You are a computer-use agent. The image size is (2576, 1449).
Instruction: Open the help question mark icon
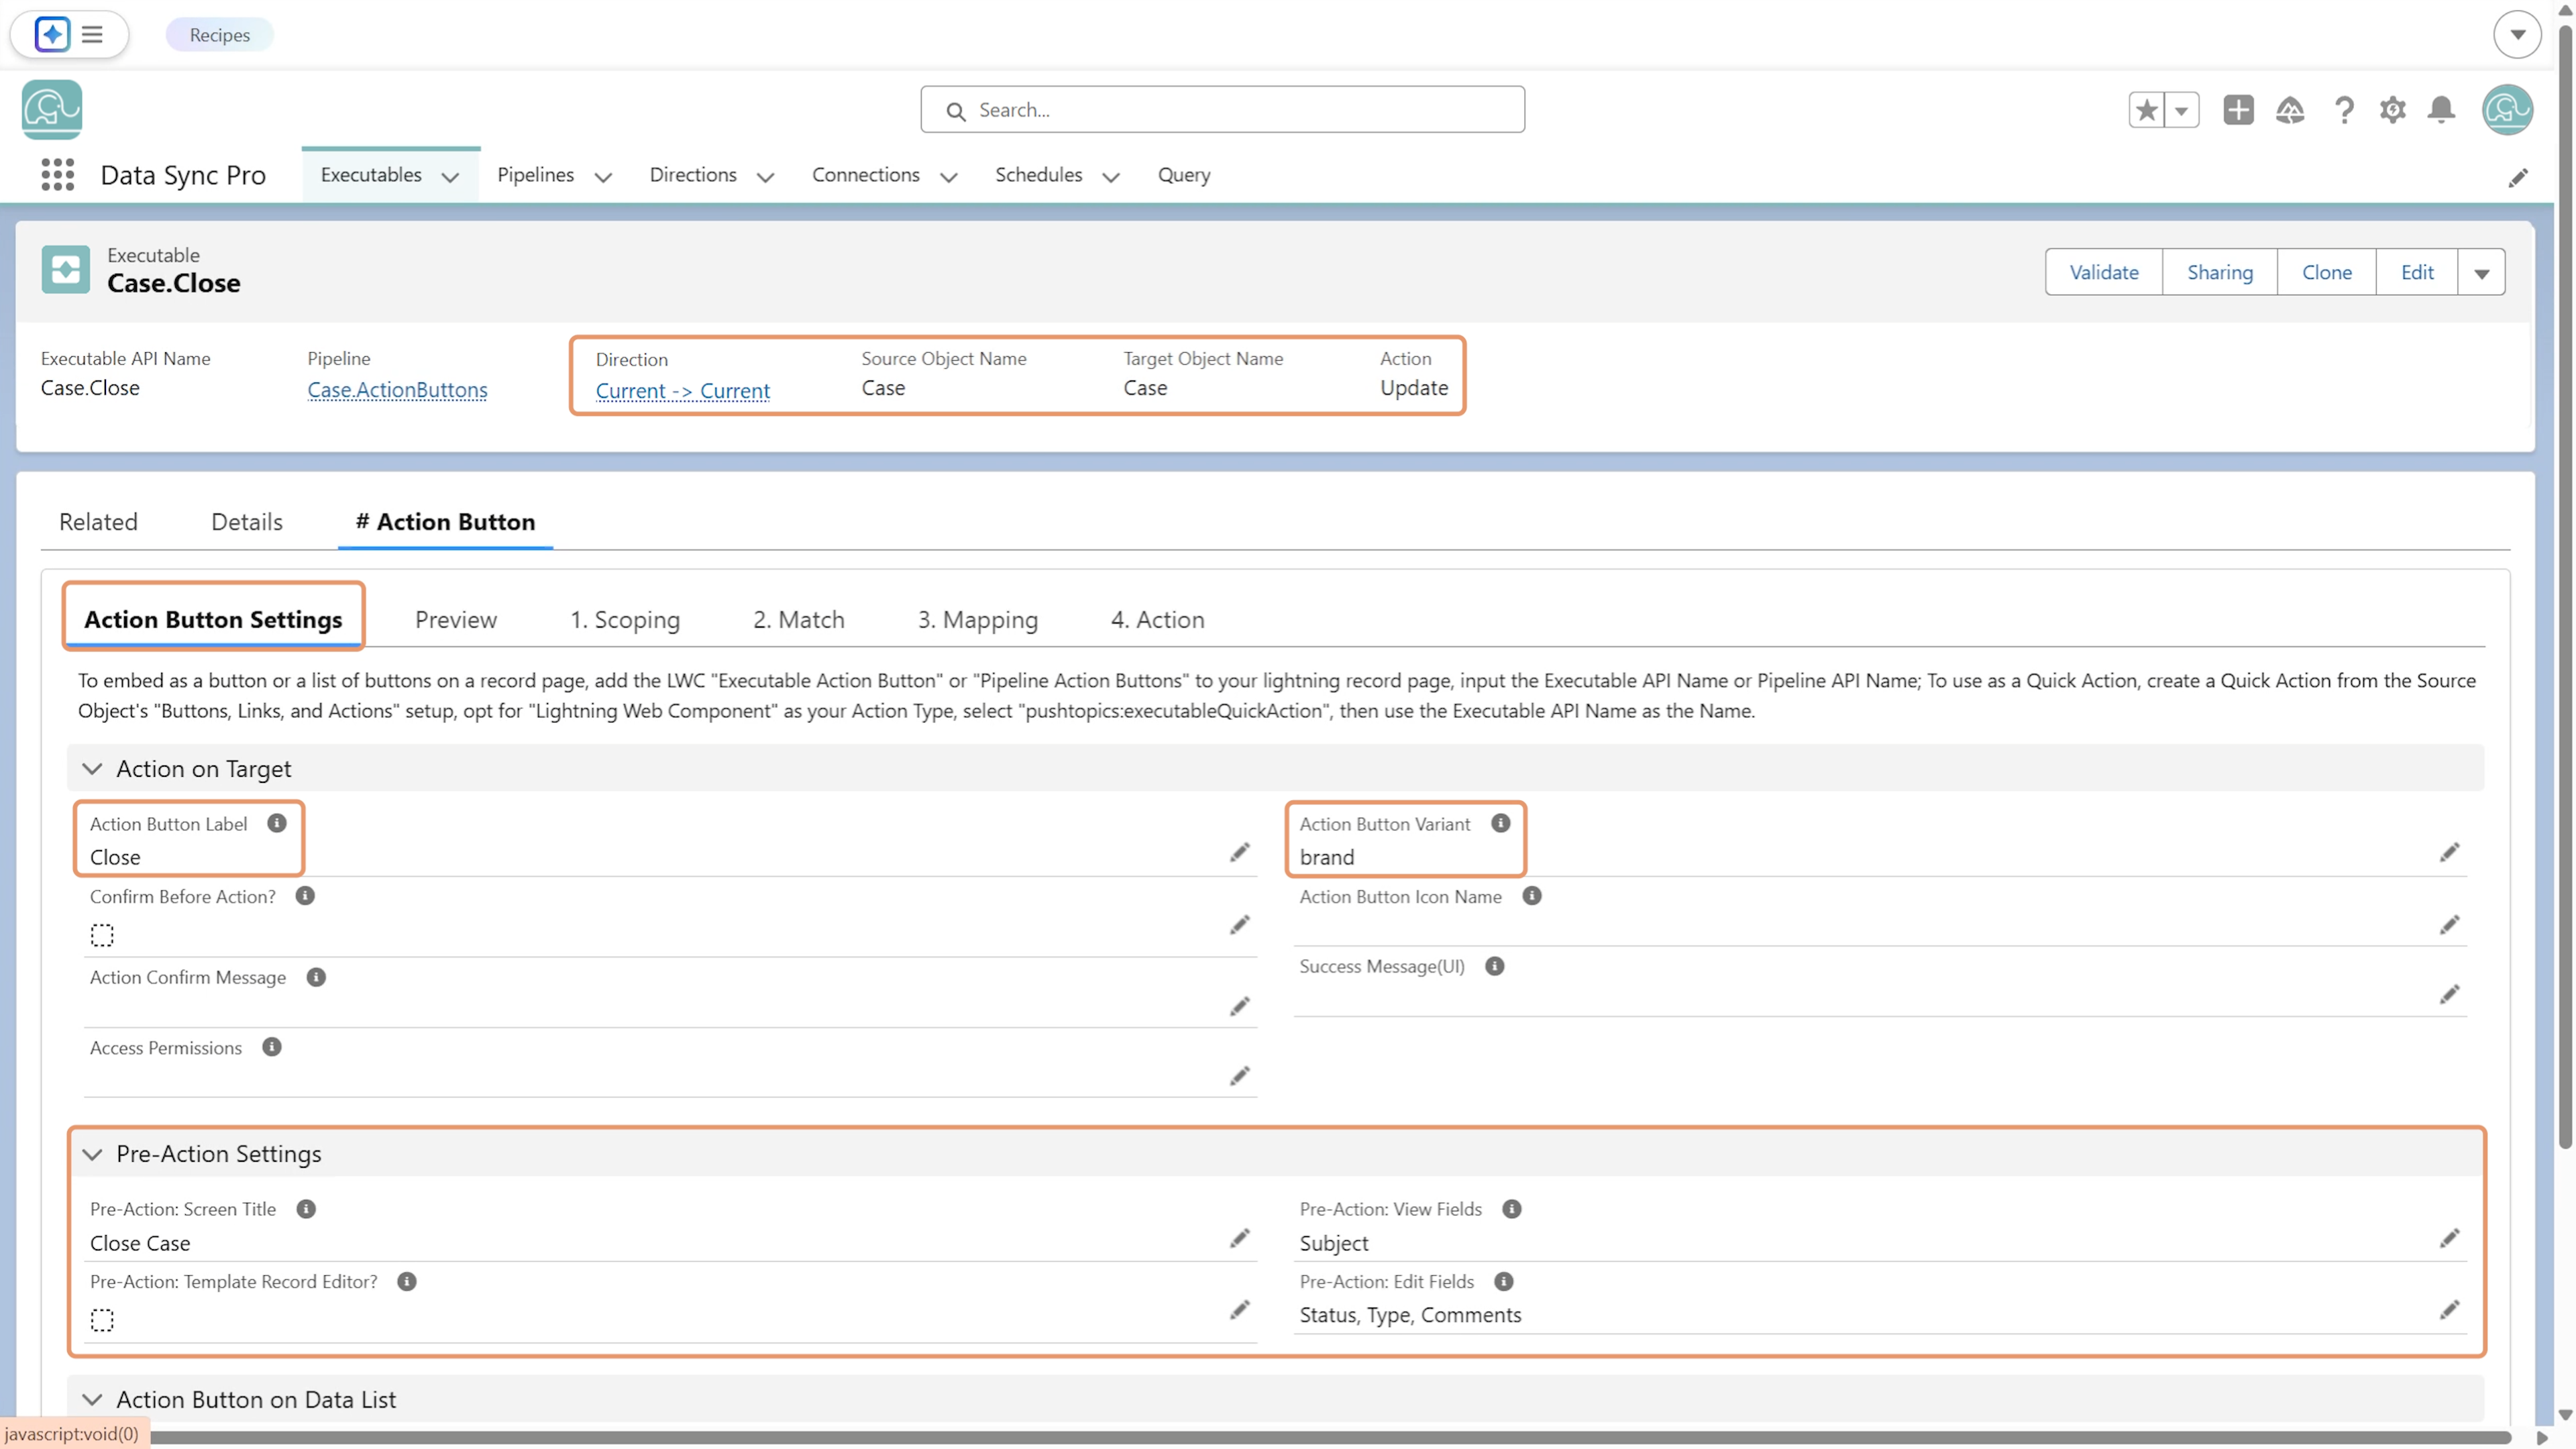point(2344,110)
